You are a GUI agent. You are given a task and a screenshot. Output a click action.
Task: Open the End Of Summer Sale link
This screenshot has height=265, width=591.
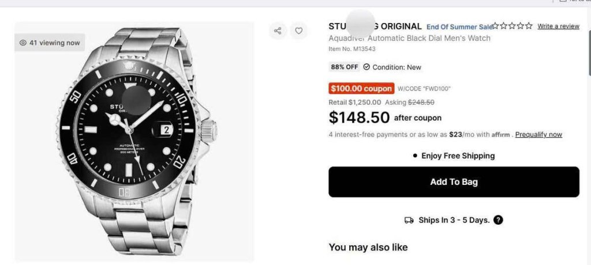(x=459, y=26)
